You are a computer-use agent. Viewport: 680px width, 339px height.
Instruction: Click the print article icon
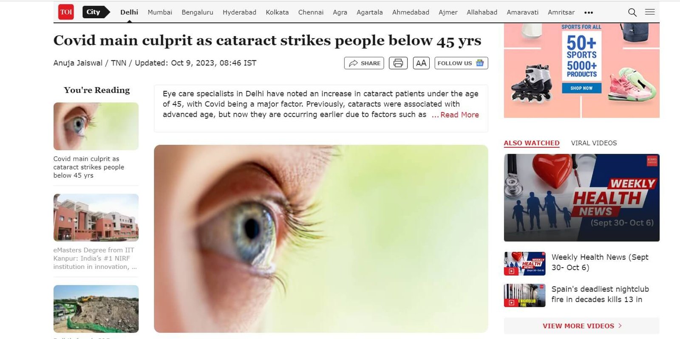(x=398, y=63)
